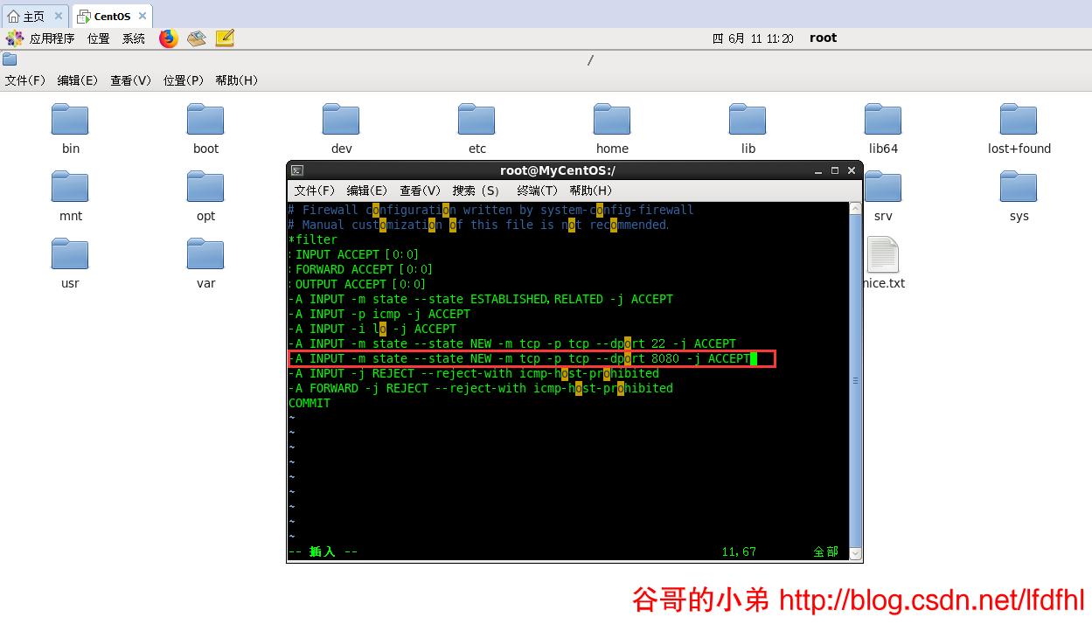Click the clock showing 11:20
The image size is (1092, 624).
pyautogui.click(x=753, y=38)
